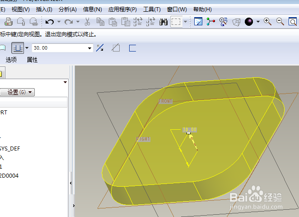Open the selection box dropdown arrow
The width and height of the screenshot is (299, 217).
185,22
